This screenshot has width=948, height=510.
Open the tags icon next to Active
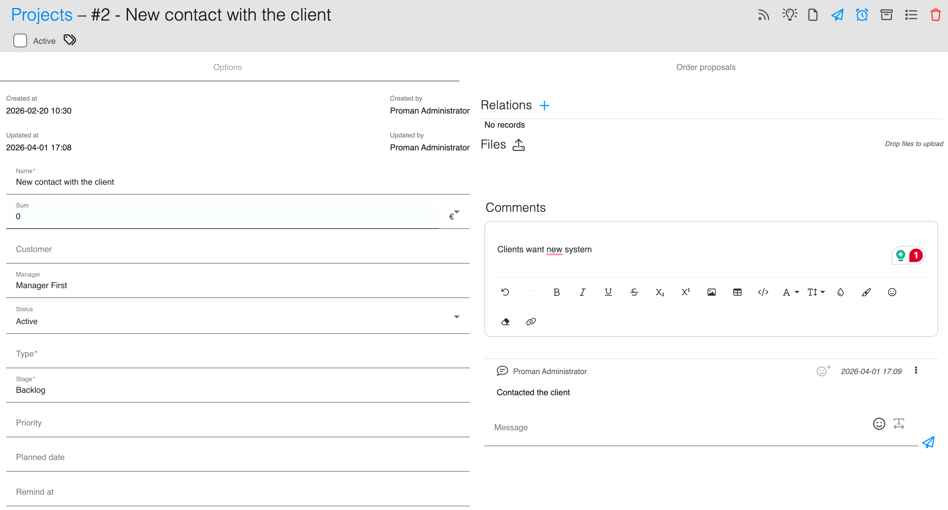click(70, 40)
